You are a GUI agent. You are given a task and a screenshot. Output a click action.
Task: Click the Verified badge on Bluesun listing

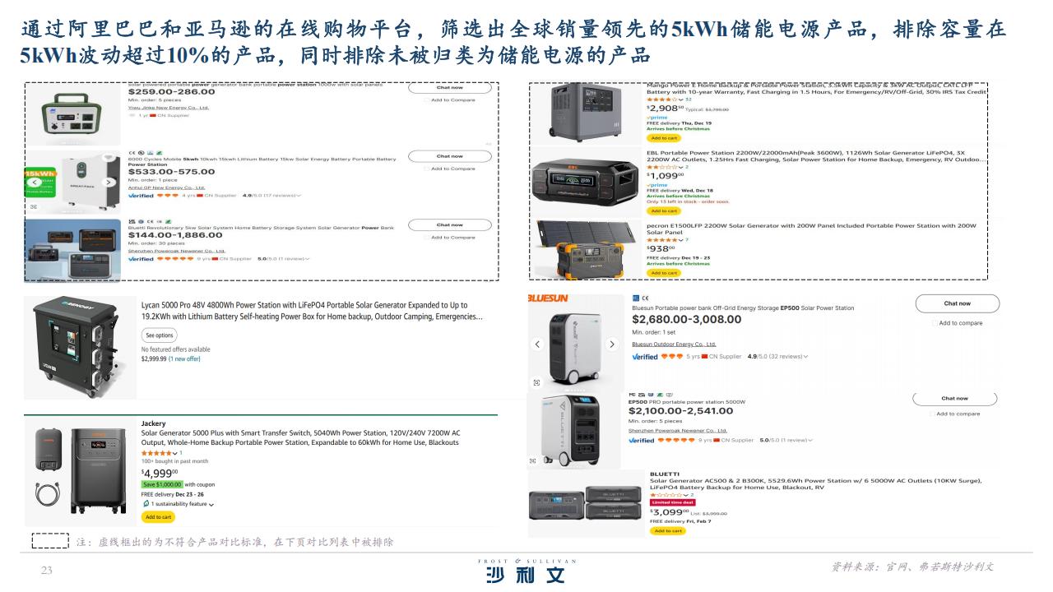pyautogui.click(x=645, y=357)
